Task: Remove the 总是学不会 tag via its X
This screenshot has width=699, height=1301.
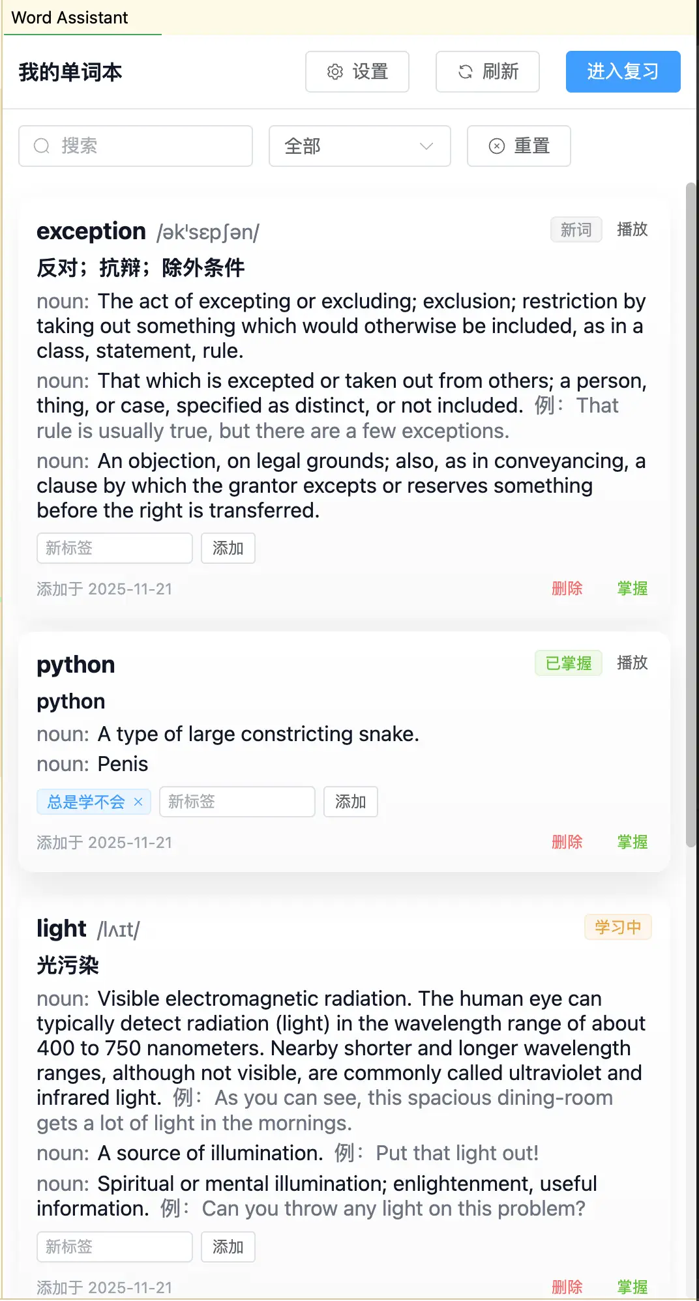Action: click(x=138, y=802)
